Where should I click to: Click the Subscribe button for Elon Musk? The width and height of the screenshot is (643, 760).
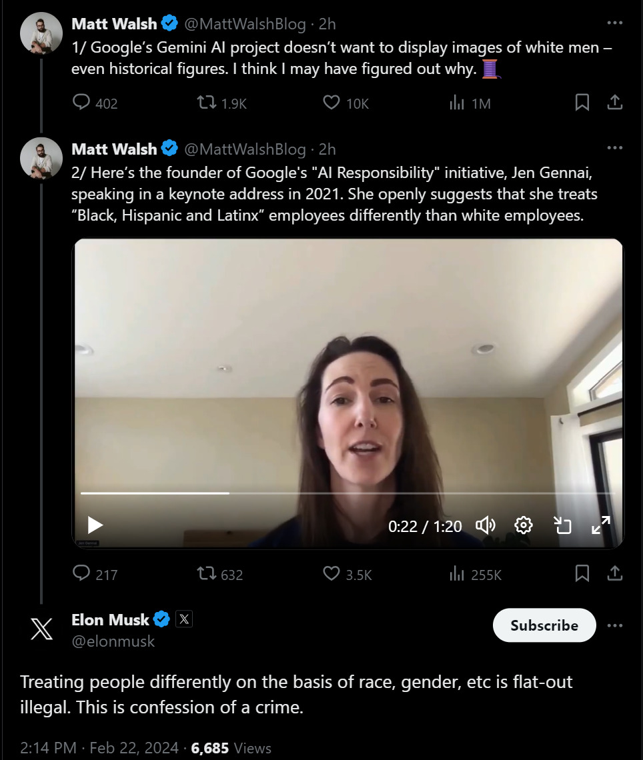click(x=544, y=625)
